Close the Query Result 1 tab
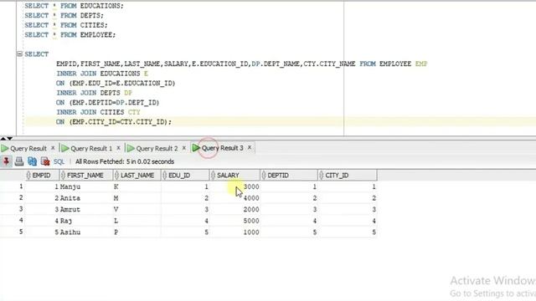Screen dimensions: 536x301 [118, 148]
